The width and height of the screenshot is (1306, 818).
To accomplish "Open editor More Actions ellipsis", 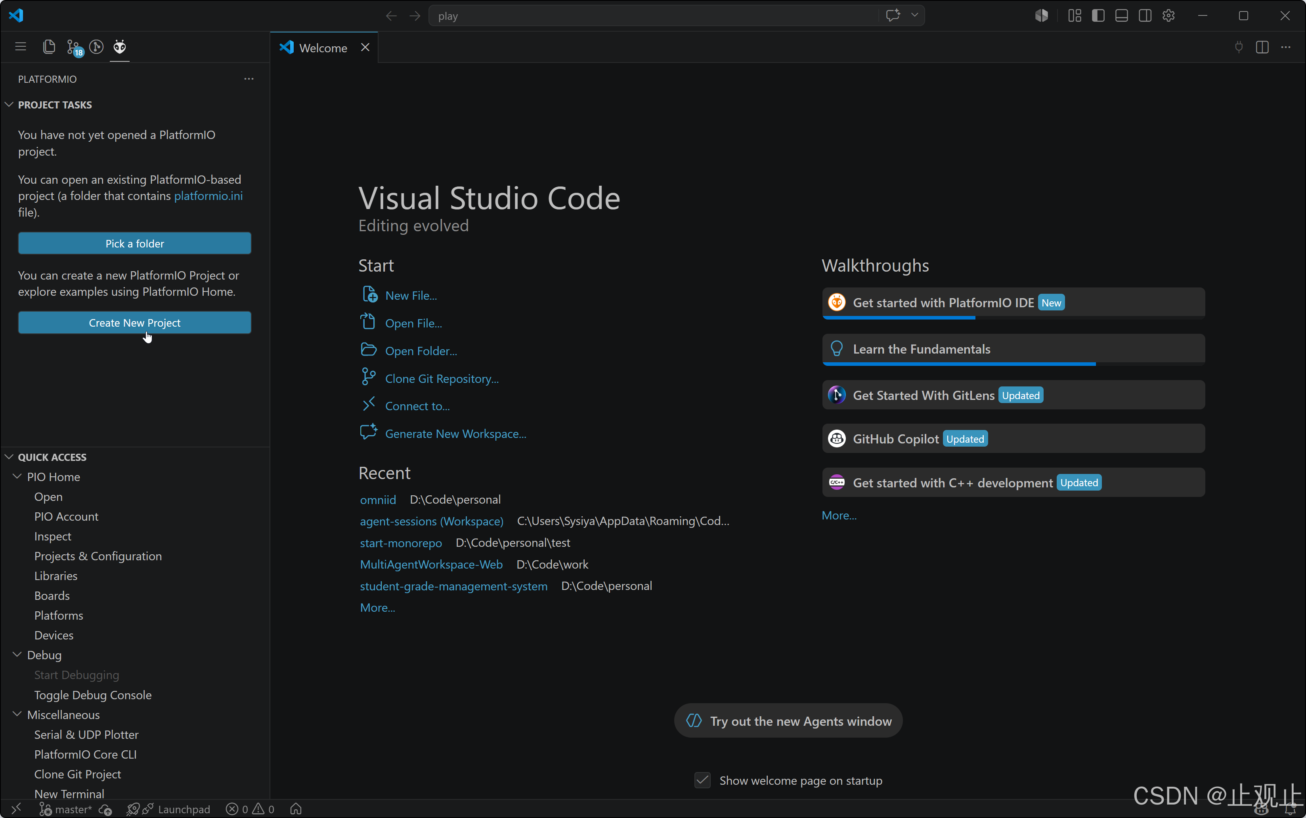I will point(1286,47).
